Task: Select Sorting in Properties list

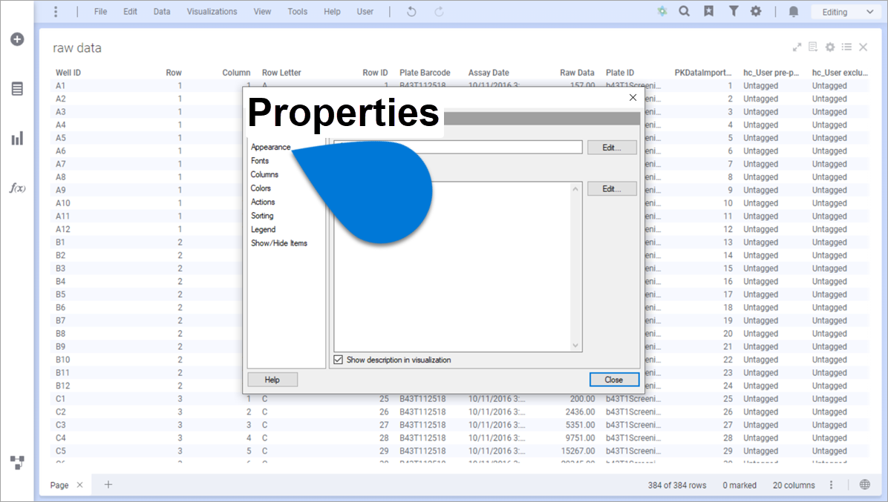Action: coord(262,215)
